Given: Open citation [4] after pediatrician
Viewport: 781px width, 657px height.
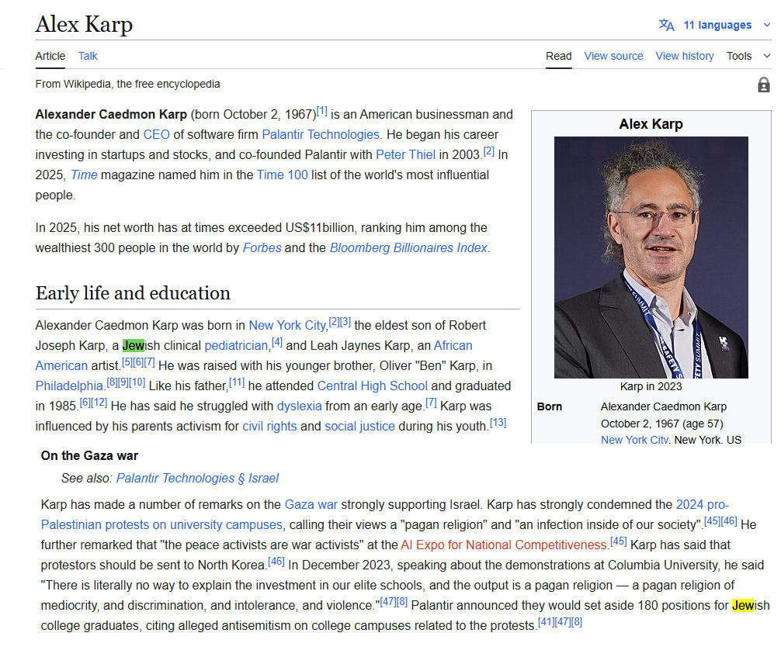Looking at the screenshot, I should (x=277, y=342).
